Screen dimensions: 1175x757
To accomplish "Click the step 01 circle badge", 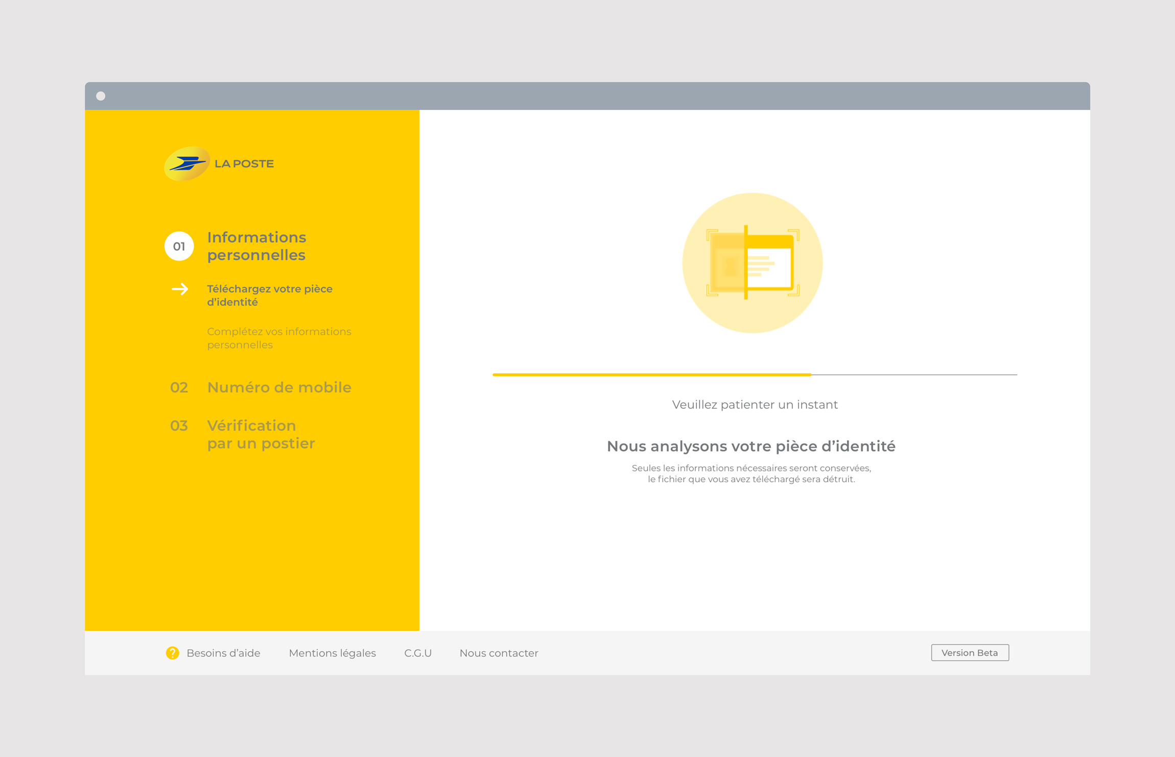I will coord(179,246).
